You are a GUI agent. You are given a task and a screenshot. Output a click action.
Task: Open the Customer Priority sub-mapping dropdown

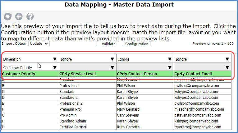(30, 67)
